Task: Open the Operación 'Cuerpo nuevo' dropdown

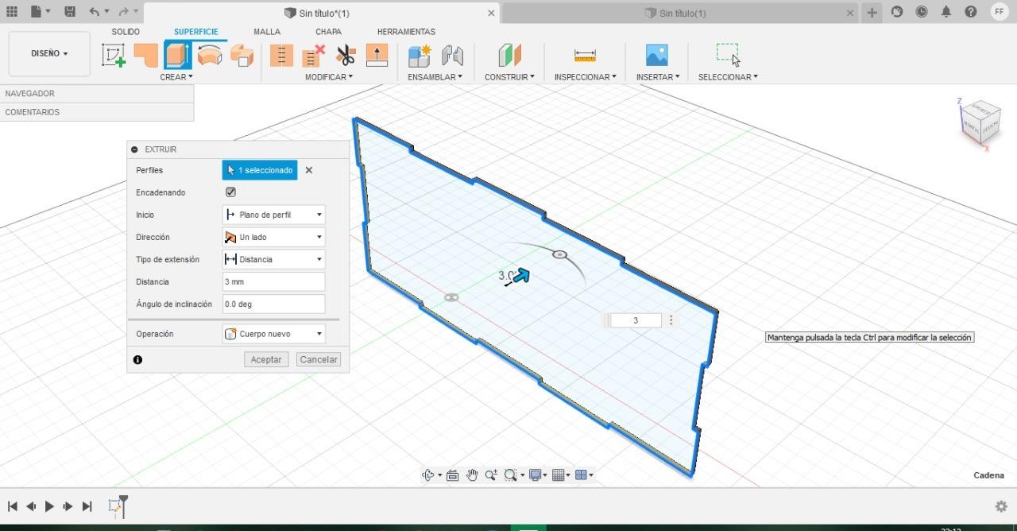Action: pos(274,334)
